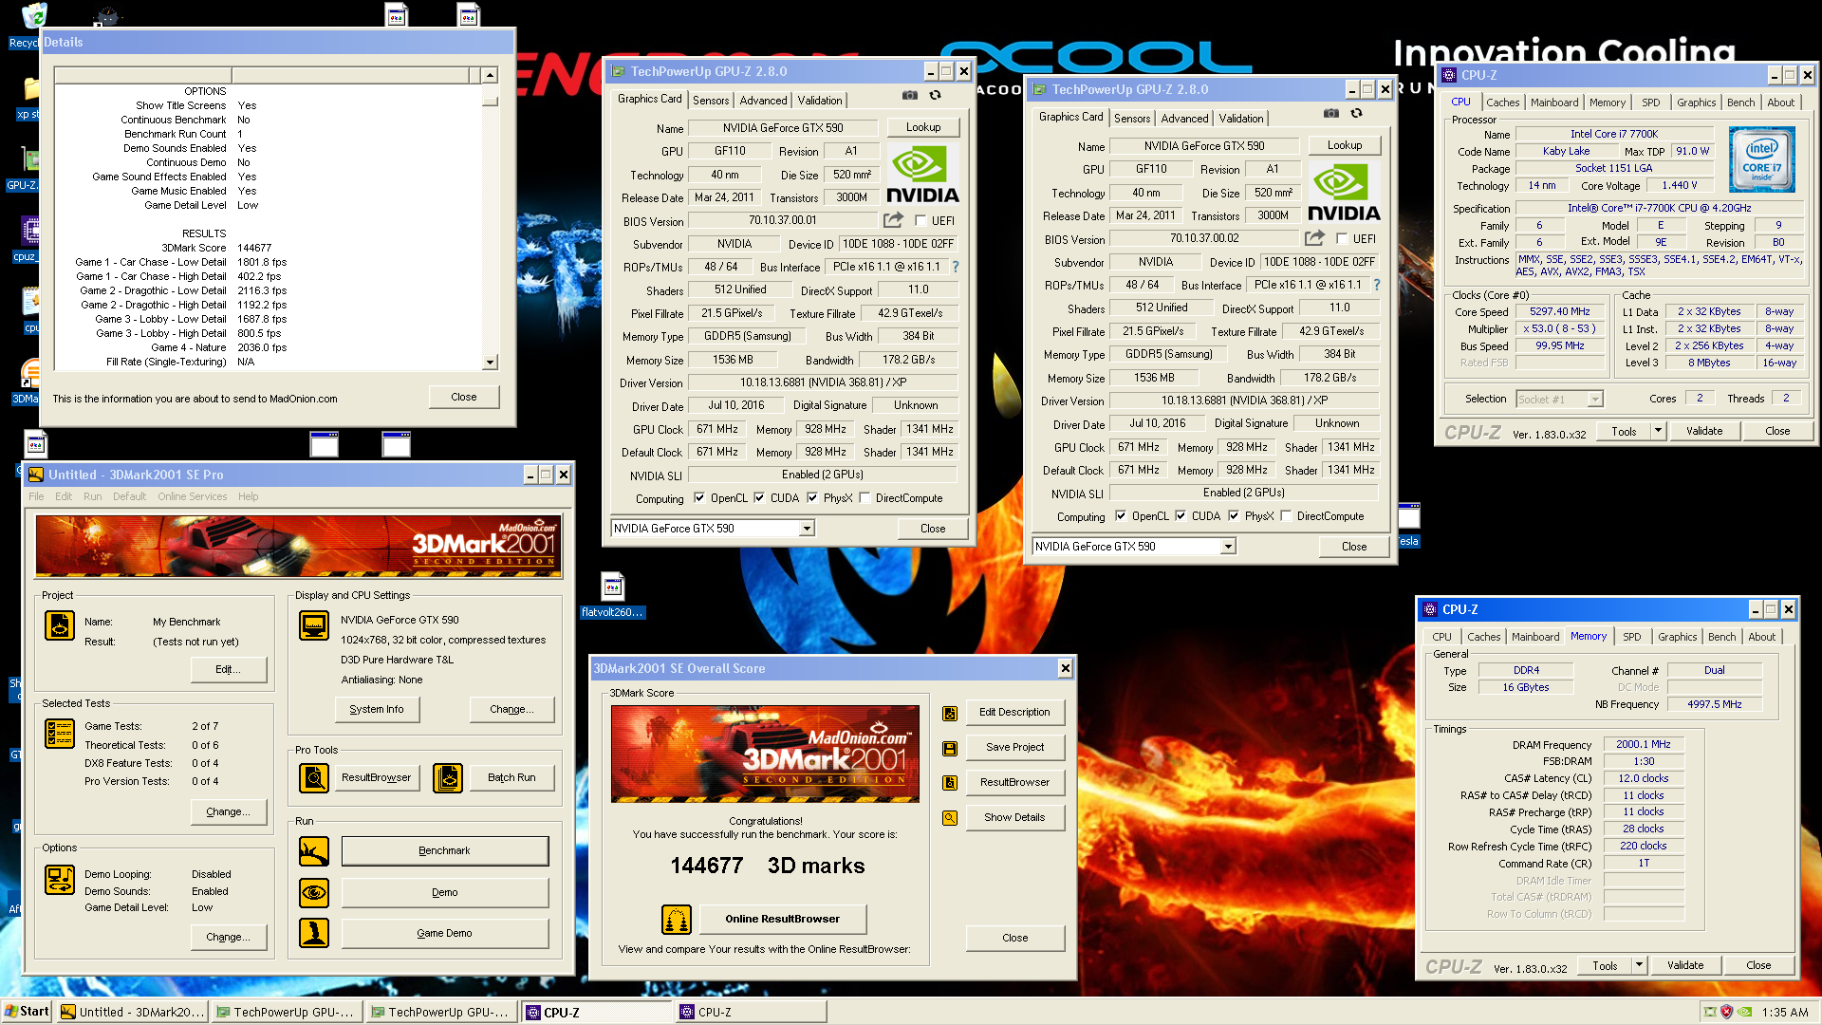The image size is (1822, 1025).
Task: Click Save Project button
Action: pyautogui.click(x=1014, y=748)
